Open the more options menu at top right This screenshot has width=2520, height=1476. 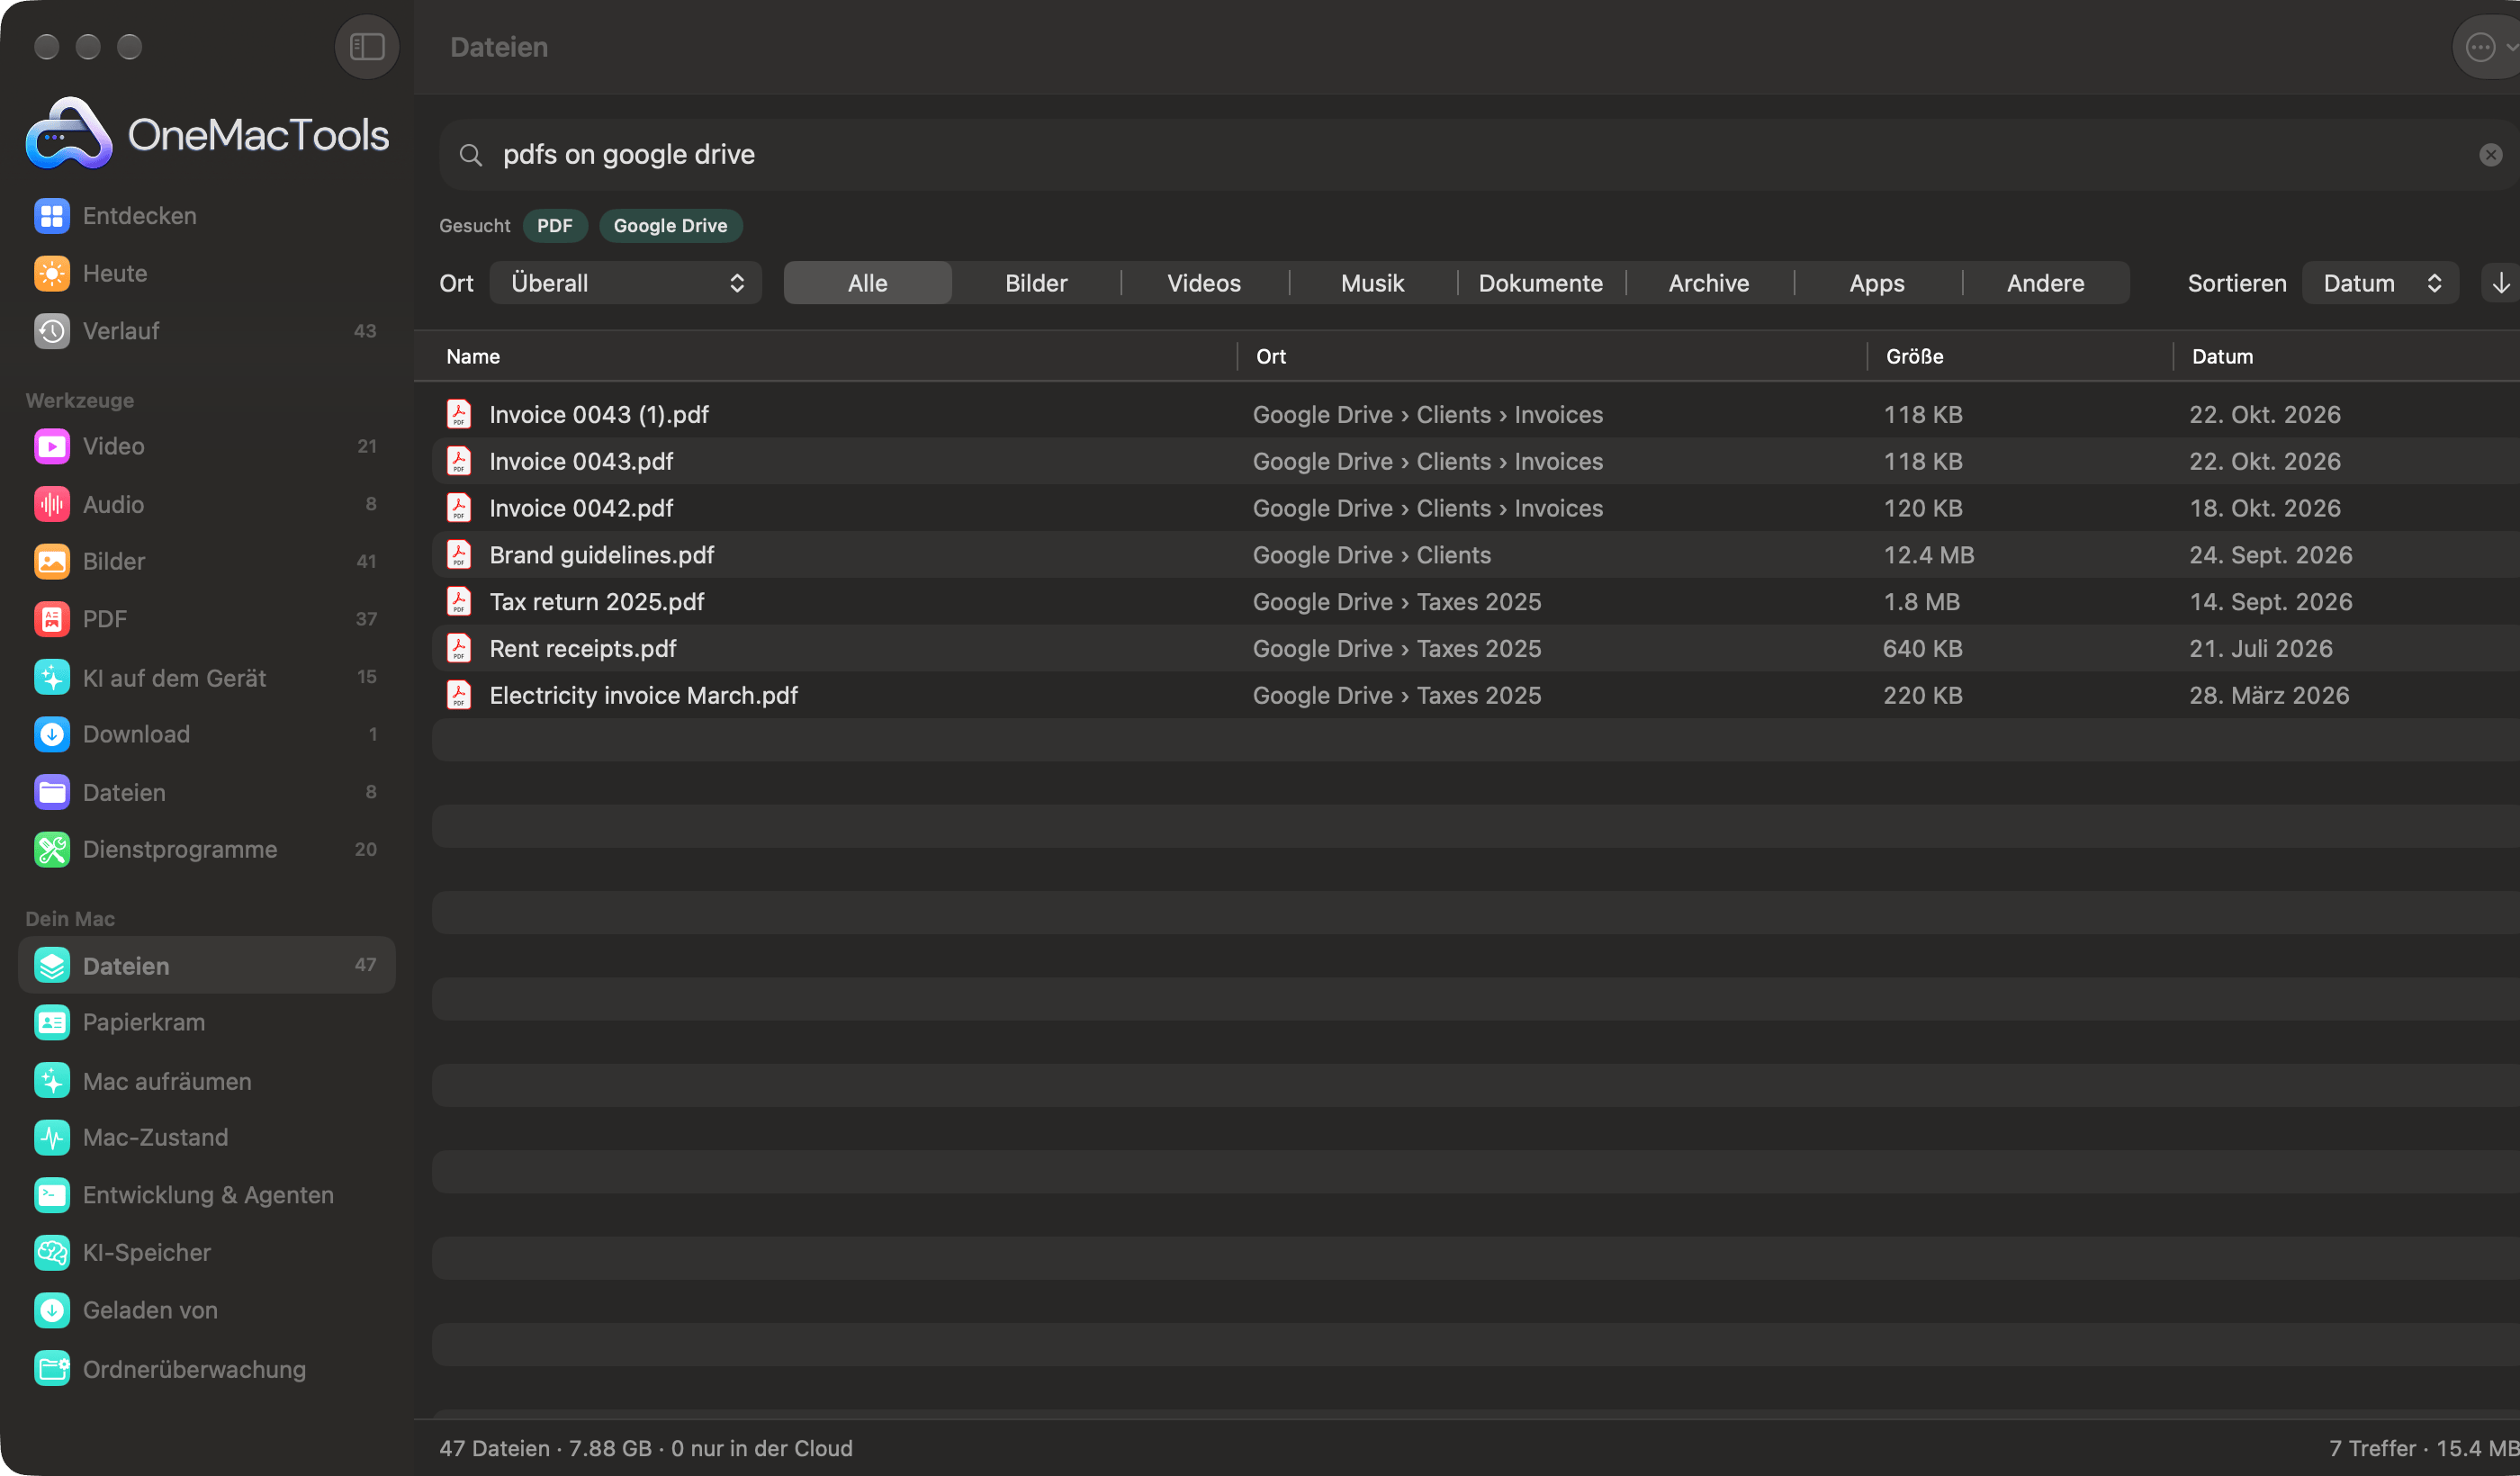[x=2488, y=46]
